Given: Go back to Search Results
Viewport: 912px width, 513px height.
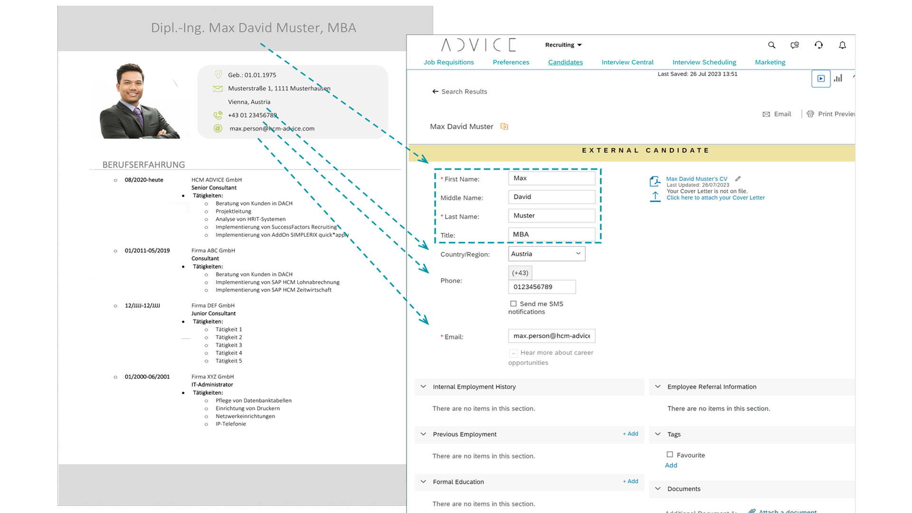Looking at the screenshot, I should (459, 92).
